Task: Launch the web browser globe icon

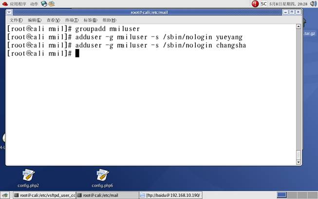Action: (x=44, y=3)
